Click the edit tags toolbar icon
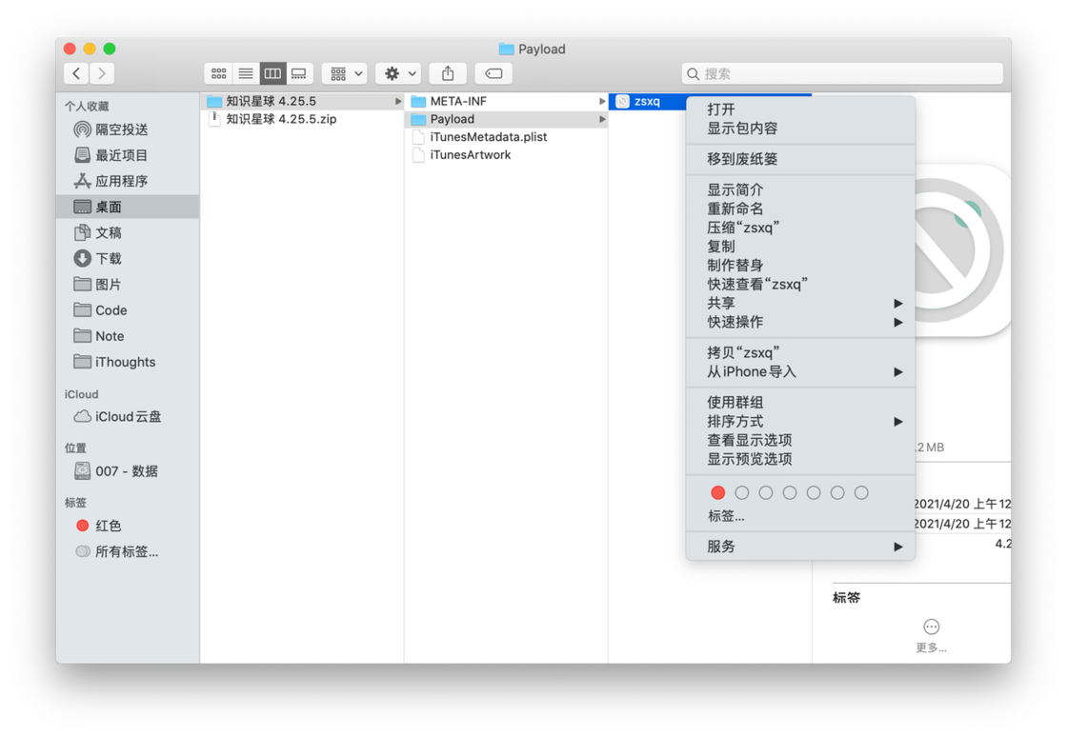 (x=493, y=73)
